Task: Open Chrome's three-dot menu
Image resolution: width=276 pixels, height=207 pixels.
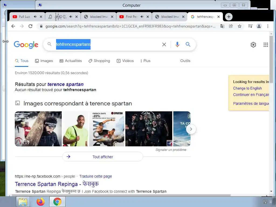Action: (268, 26)
